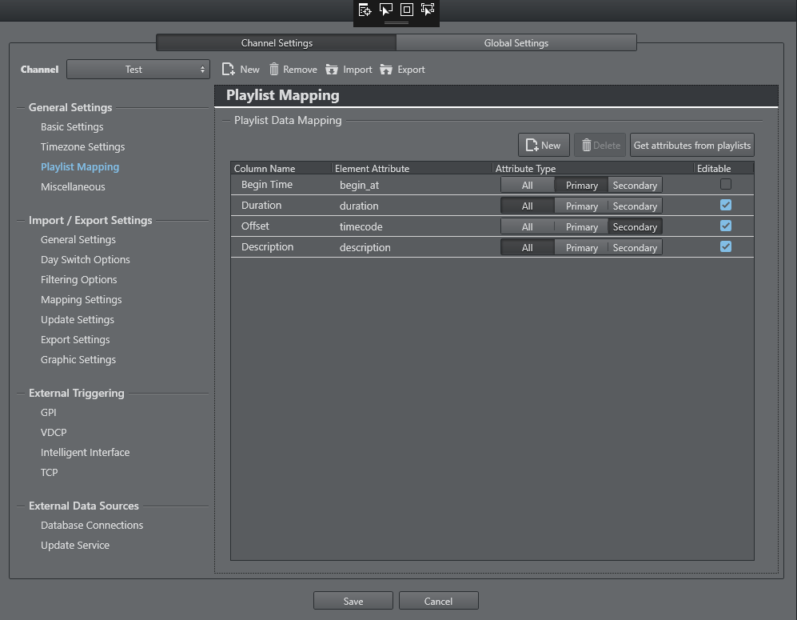
Task: Click the square frame icon in the top toolbar
Action: click(407, 10)
